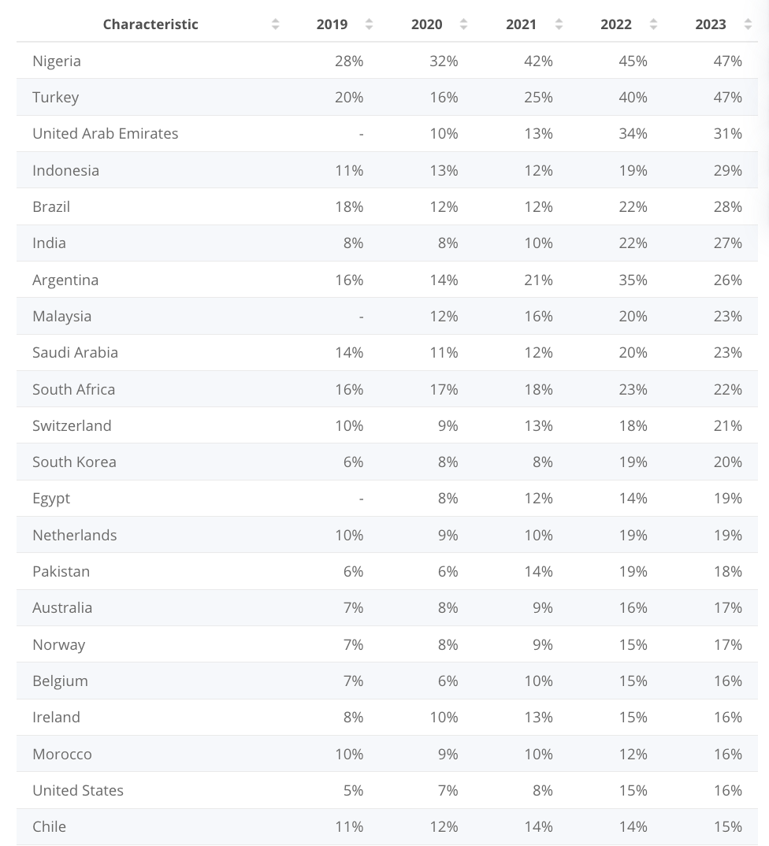
Task: Select Indonesia's 2023 value of 29%
Action: [727, 170]
